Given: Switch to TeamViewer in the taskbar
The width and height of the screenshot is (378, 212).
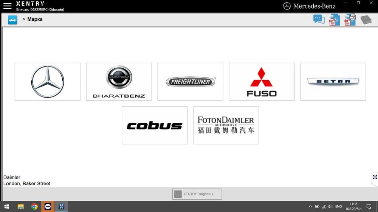Looking at the screenshot, I should tap(48, 206).
